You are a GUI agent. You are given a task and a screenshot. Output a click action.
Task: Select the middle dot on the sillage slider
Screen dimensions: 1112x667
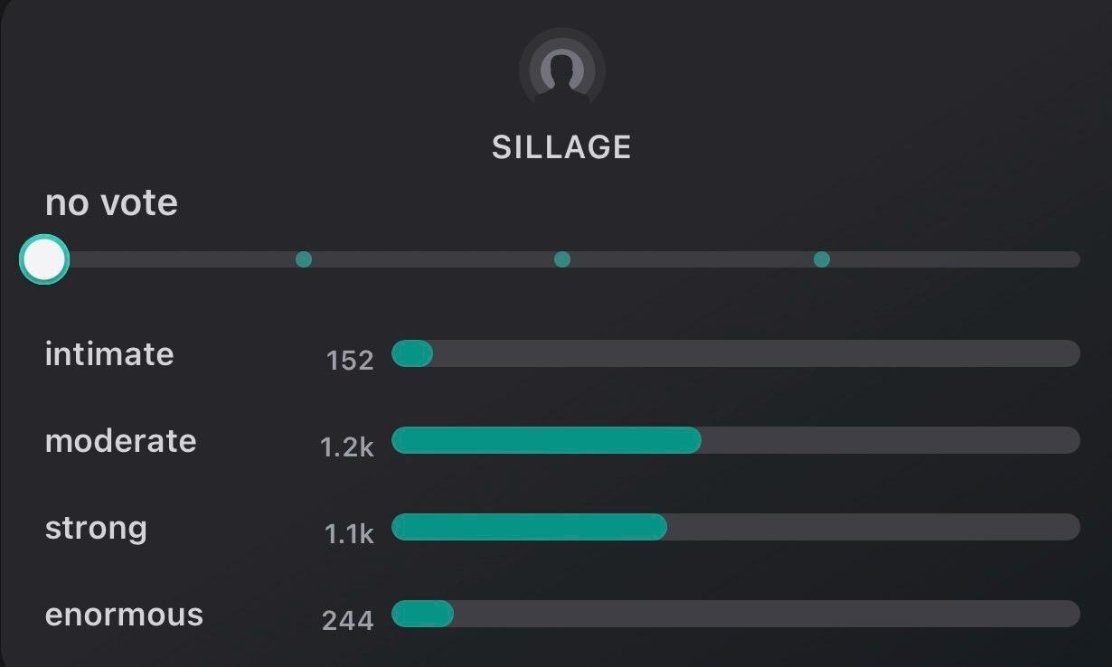tap(562, 259)
